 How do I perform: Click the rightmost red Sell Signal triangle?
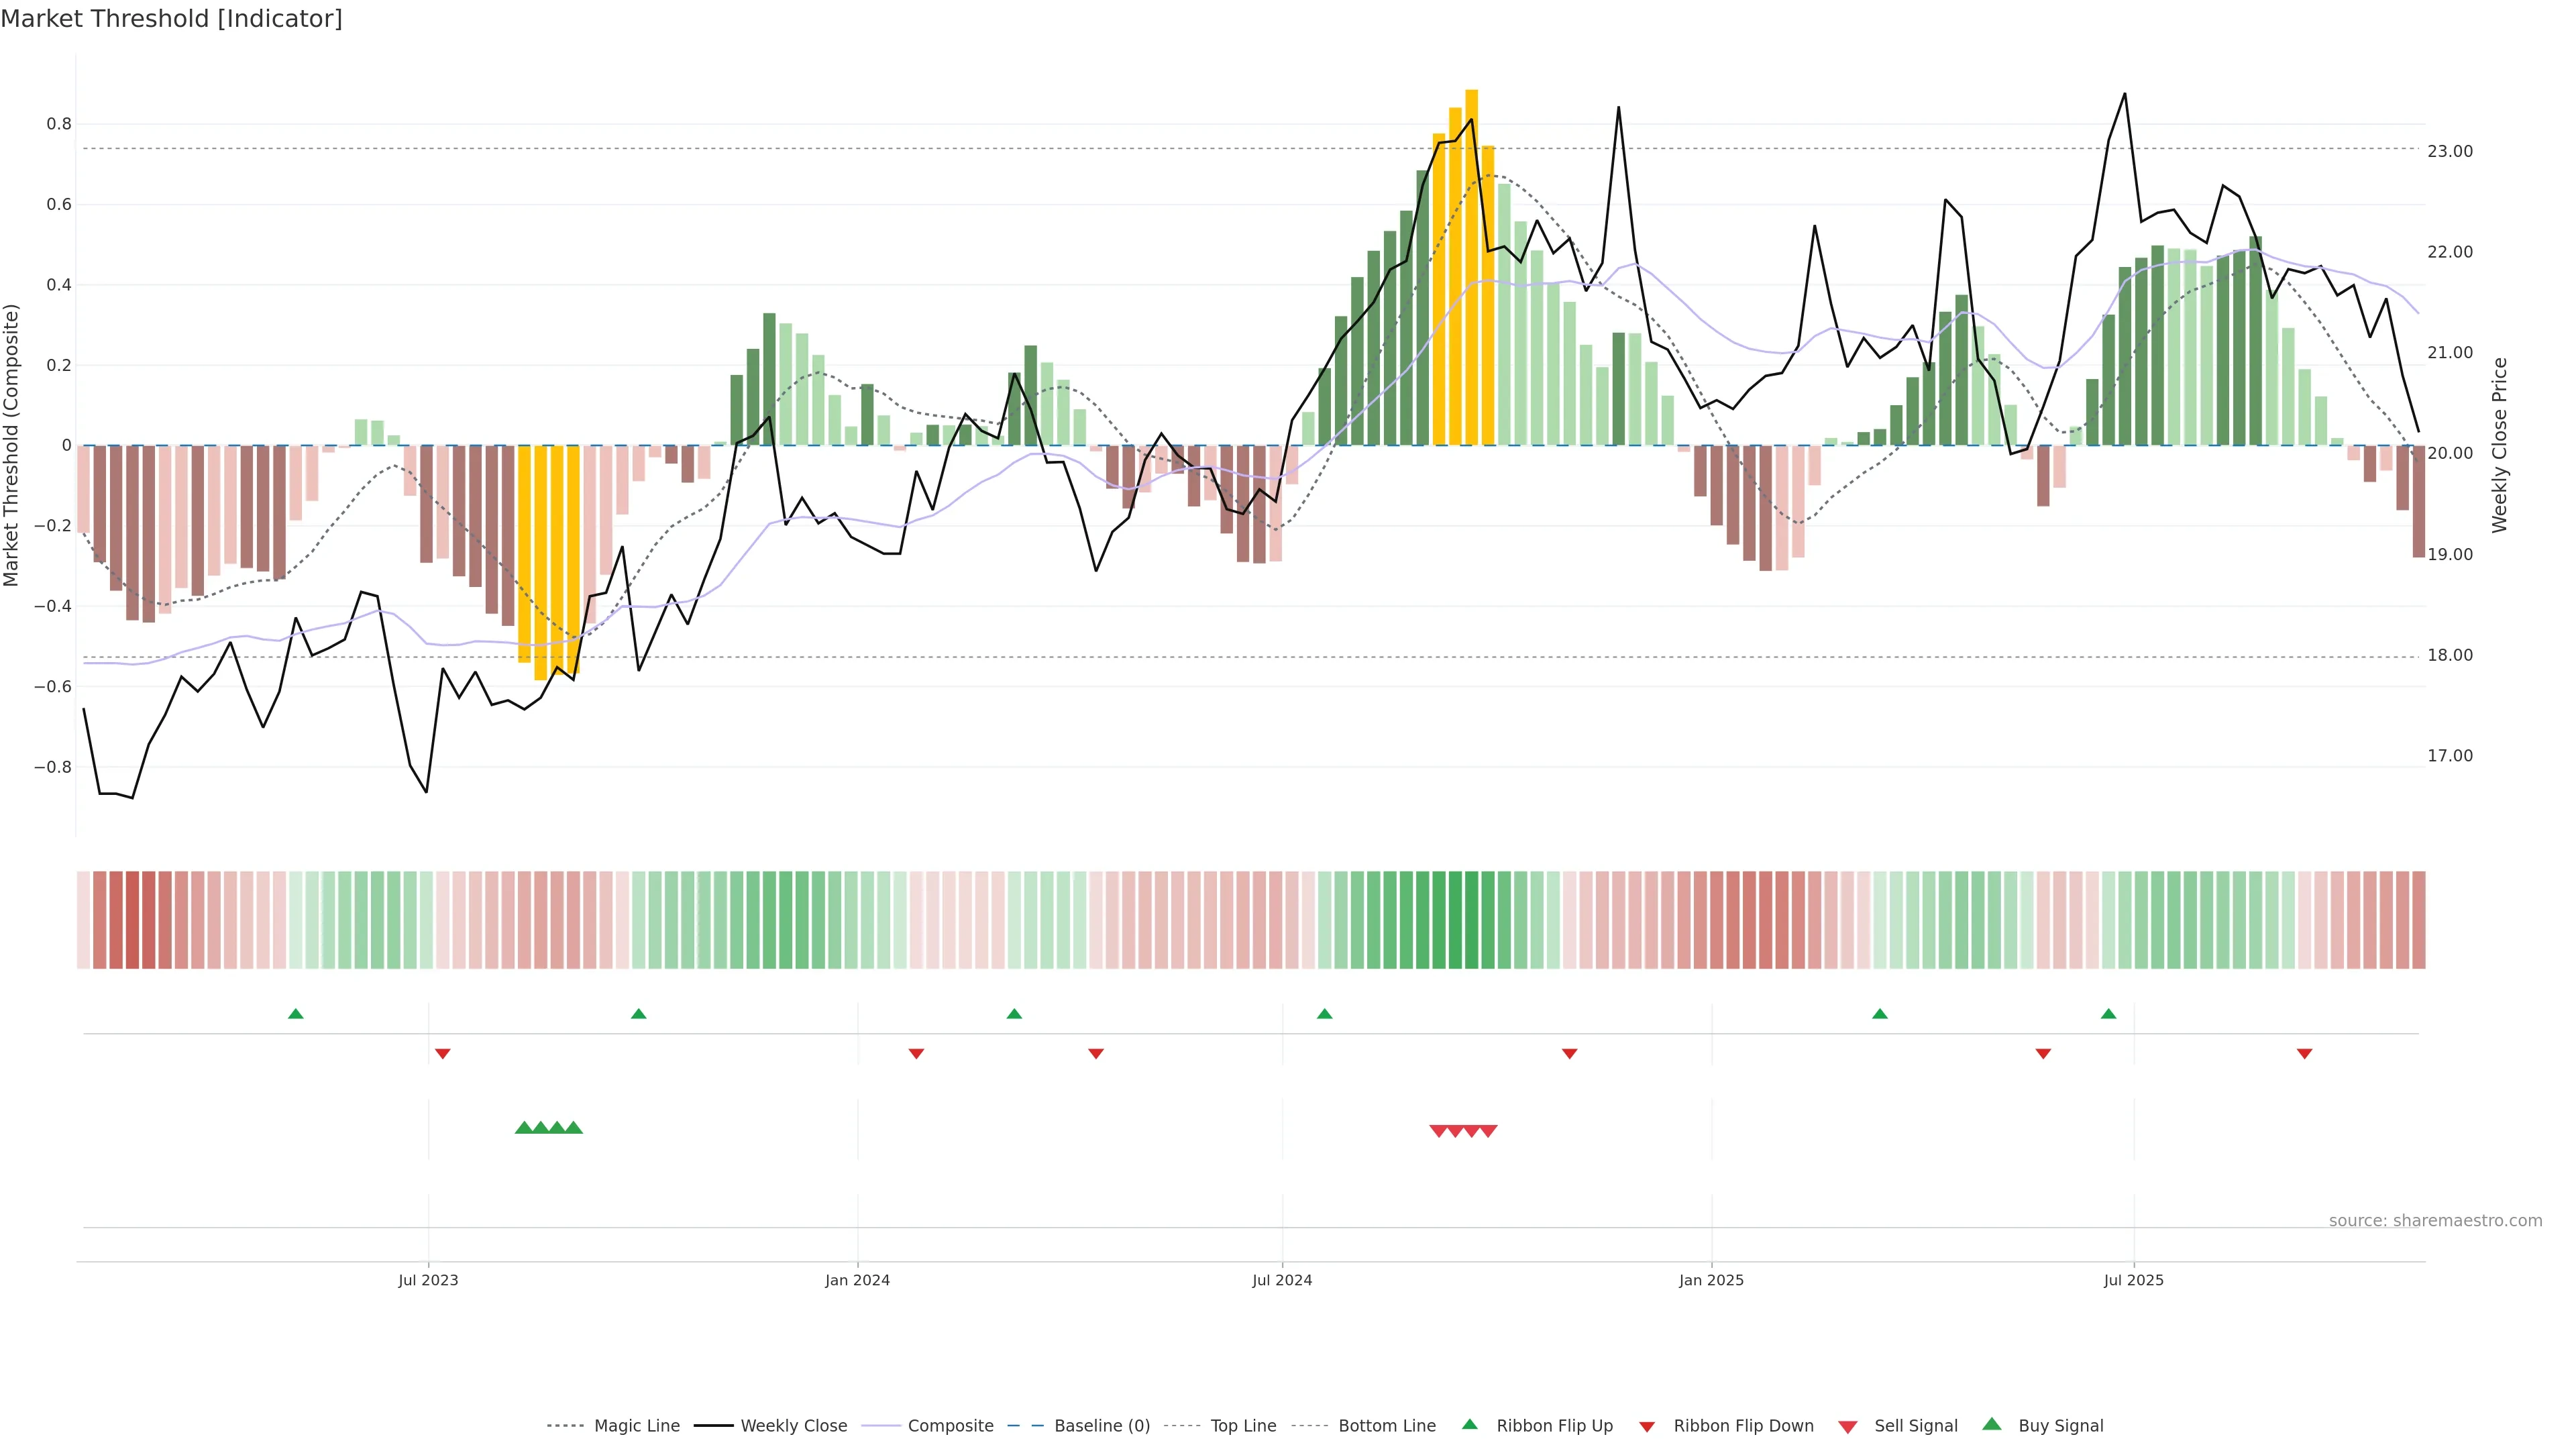pos(1488,1131)
